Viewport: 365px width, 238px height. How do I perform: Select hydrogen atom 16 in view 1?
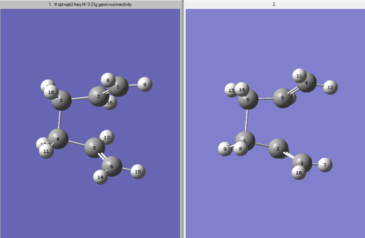click(111, 104)
